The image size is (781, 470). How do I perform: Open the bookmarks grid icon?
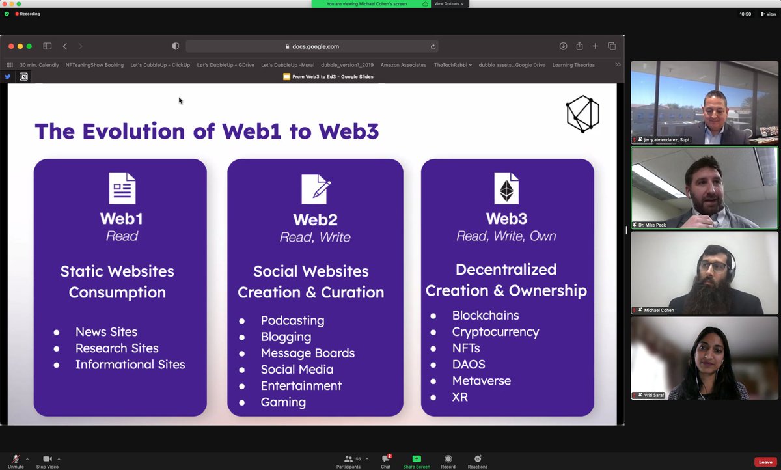tap(10, 65)
